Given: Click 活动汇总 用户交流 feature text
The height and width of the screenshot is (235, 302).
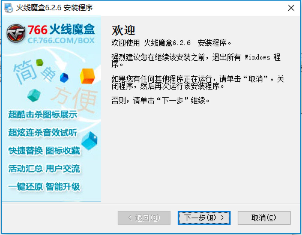Looking at the screenshot, I should 44,169.
